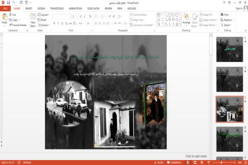The height and width of the screenshot is (165, 248).
Task: Adjust the zoom slider handle
Action: pos(222,163)
